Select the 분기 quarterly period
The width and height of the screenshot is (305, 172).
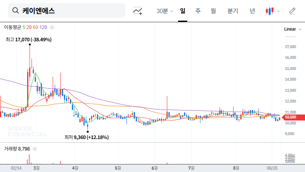pyautogui.click(x=232, y=11)
